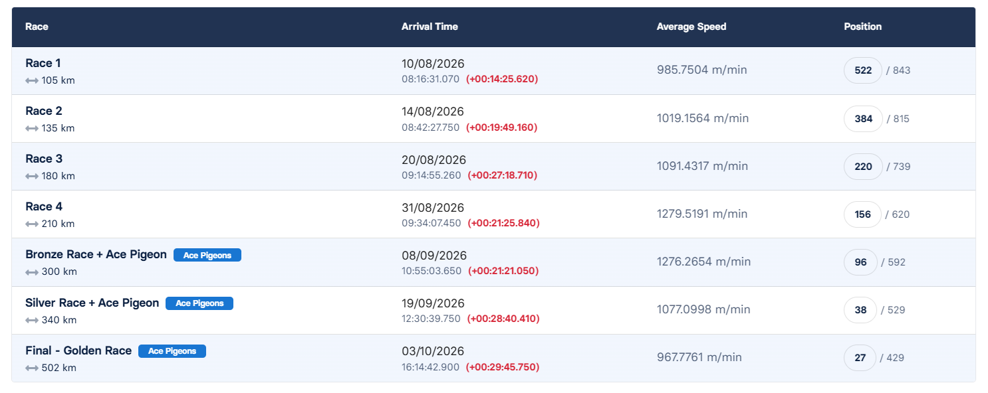This screenshot has height=393, width=988.
Task: Click the red delay +00:28:40.410 text
Action: [503, 319]
